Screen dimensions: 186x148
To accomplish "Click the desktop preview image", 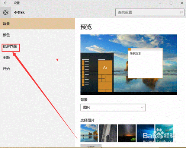I will [x=129, y=64].
